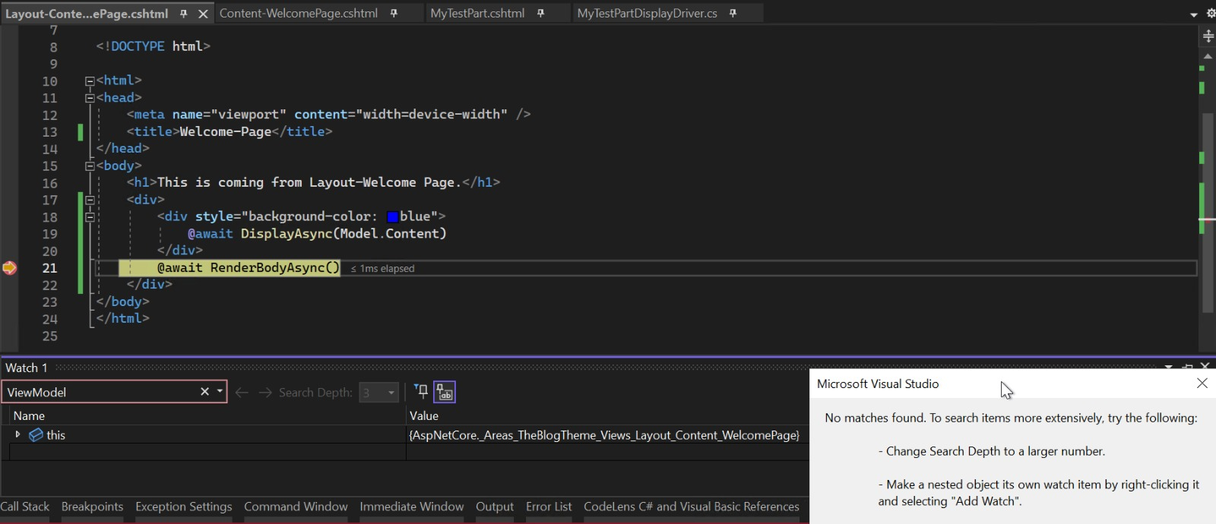Open the Error List tab

549,507
